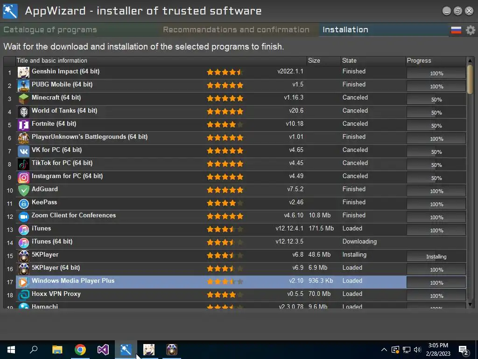Screen dimensions: 478x359
Task: Click the scrollbar up arrow
Action: [470, 61]
